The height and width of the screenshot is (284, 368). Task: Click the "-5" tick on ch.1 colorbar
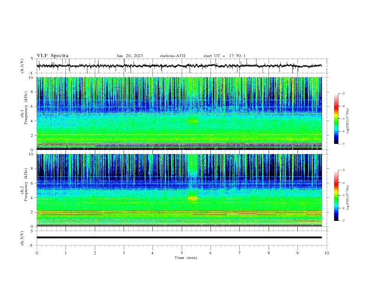[x=343, y=119]
